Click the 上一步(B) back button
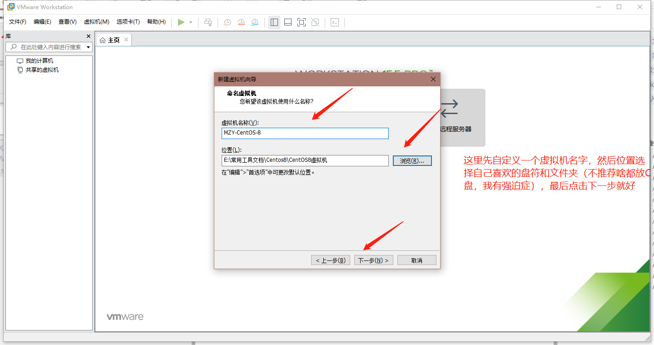Viewport: 654px width, 345px height. click(331, 260)
